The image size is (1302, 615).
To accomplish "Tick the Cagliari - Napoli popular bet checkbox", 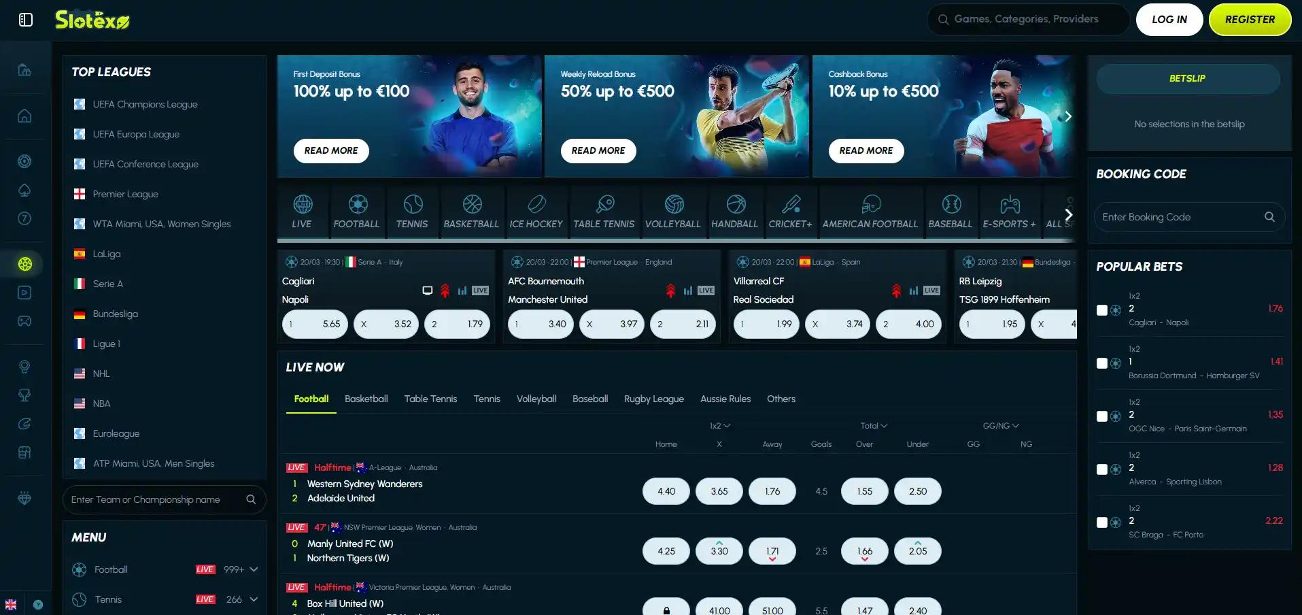I will tap(1102, 310).
